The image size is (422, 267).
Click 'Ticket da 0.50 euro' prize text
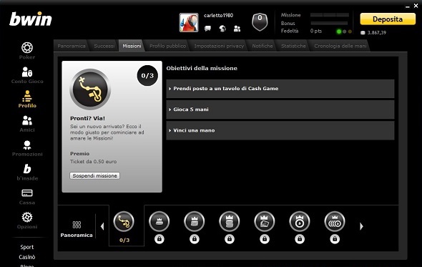click(x=94, y=162)
